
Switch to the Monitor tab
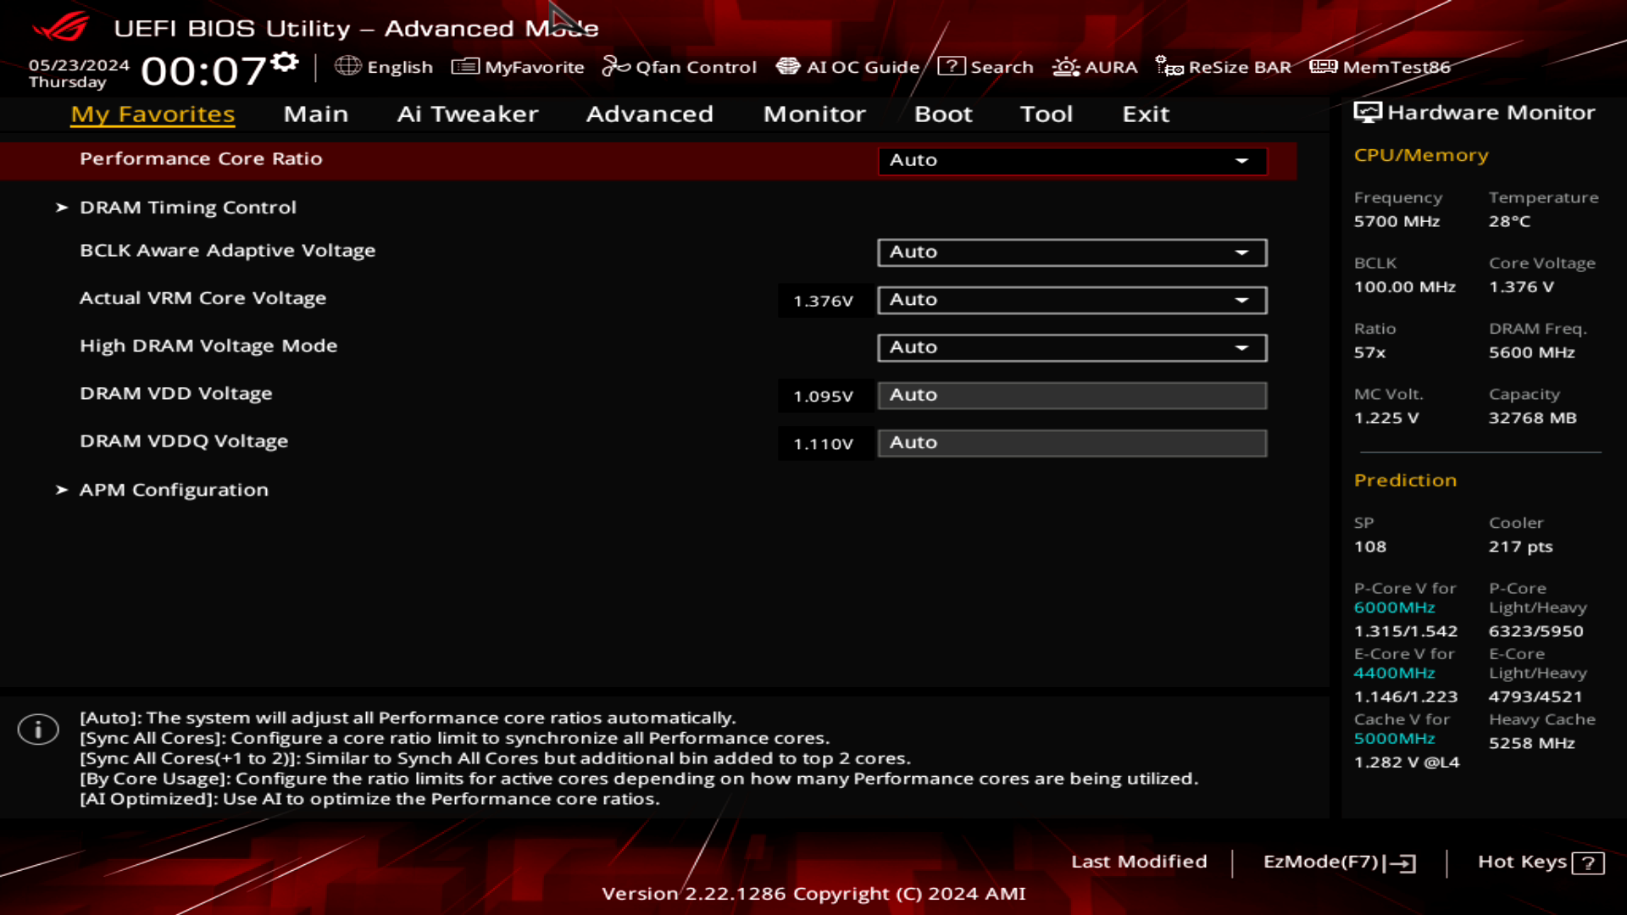(x=813, y=114)
